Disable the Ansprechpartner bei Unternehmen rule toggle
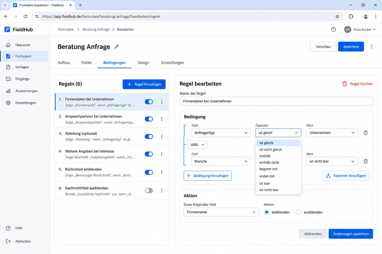Viewport: 382px width, 254px height. 149,119
